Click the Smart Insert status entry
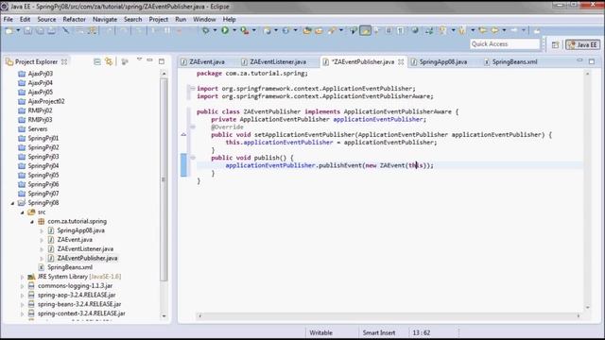Screen dimensions: 605x340 (378, 332)
